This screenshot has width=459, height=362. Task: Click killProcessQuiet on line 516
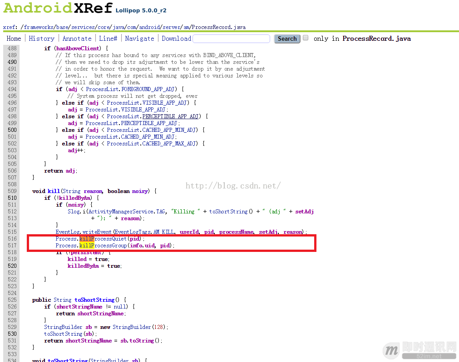pos(103,239)
